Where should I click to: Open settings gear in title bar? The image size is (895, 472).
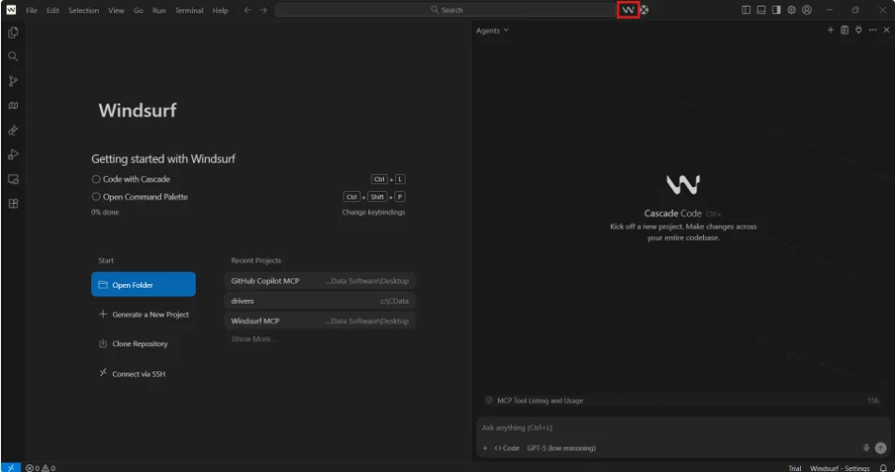(791, 9)
